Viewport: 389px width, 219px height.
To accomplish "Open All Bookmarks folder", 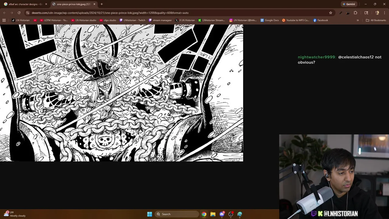I will (x=376, y=20).
